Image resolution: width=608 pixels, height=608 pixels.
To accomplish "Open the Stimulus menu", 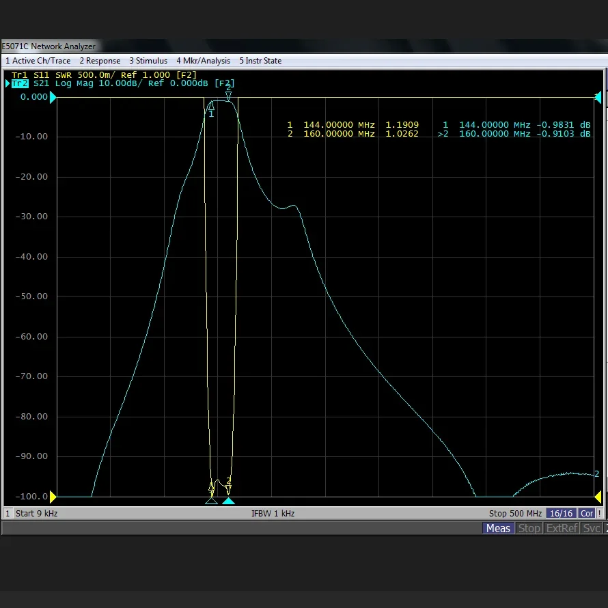I will pyautogui.click(x=148, y=61).
